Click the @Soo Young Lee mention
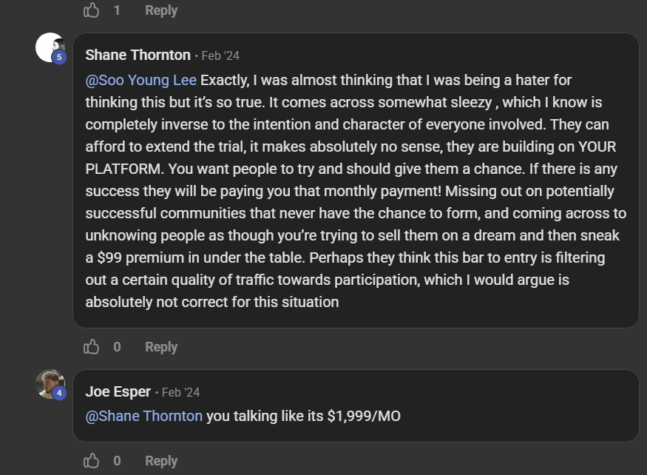This screenshot has width=647, height=475. [x=141, y=80]
